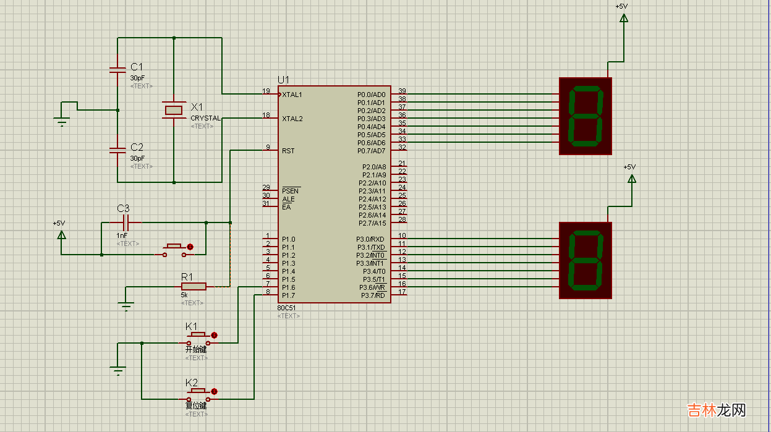
Task: Click the upper seven-segment display on P0
Action: click(x=585, y=116)
